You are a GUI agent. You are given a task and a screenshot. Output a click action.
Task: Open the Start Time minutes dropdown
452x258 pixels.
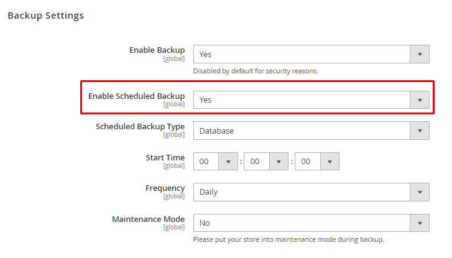pyautogui.click(x=279, y=161)
